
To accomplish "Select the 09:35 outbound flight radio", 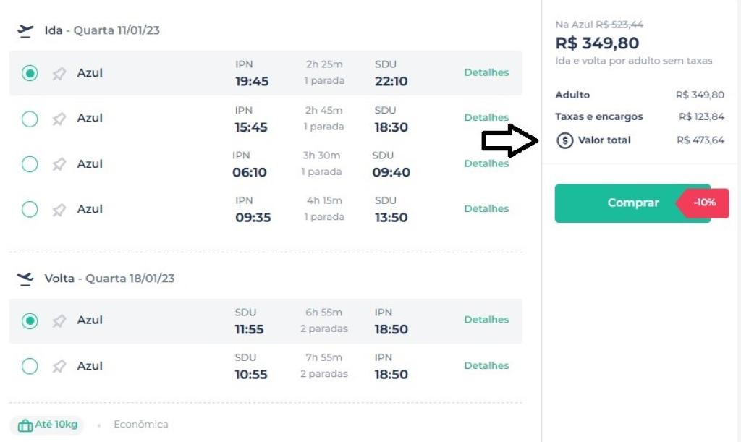I will coord(30,210).
